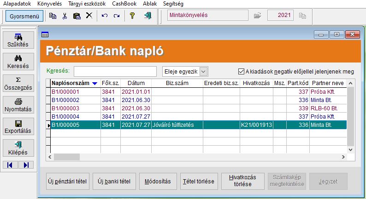Open the Segítség menu

coord(173,4)
